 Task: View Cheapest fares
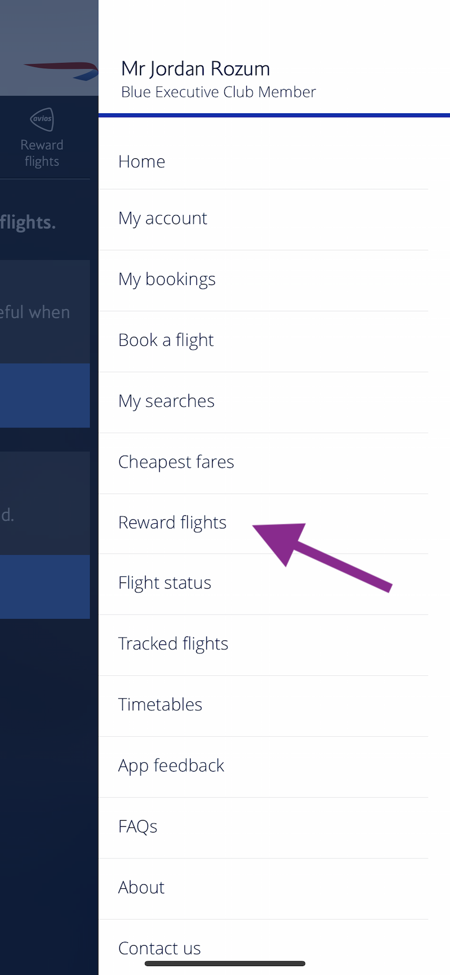coord(263,462)
